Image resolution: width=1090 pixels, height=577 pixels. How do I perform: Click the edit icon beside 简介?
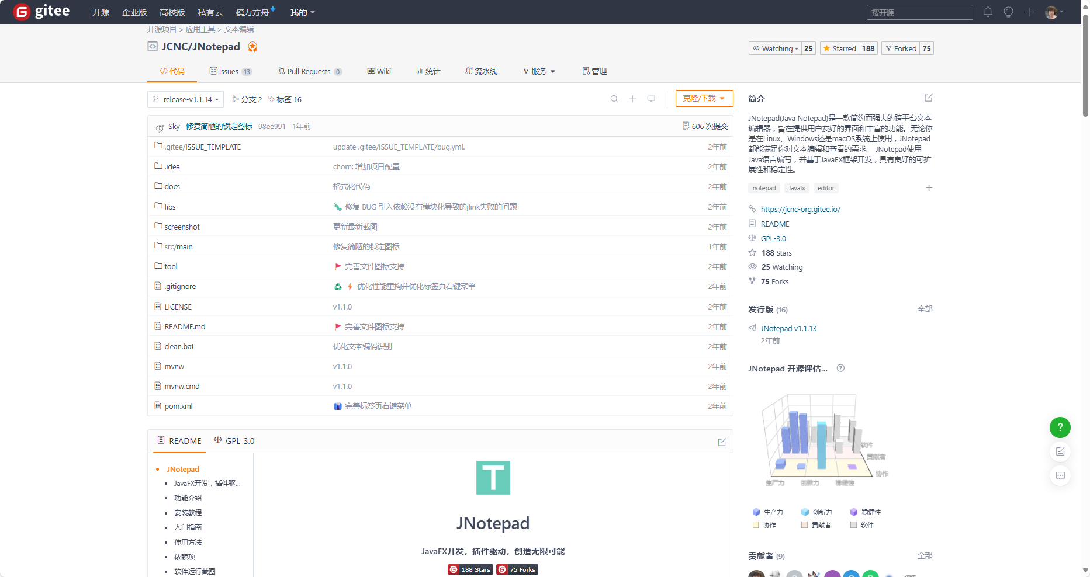click(x=928, y=98)
